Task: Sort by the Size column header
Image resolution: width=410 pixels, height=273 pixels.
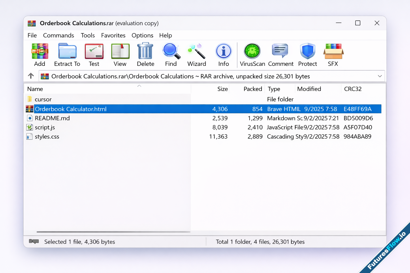Action: click(x=222, y=89)
